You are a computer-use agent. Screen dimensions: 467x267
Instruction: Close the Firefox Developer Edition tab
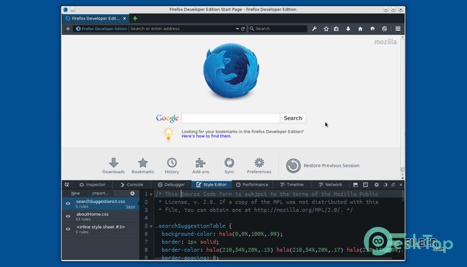click(125, 19)
